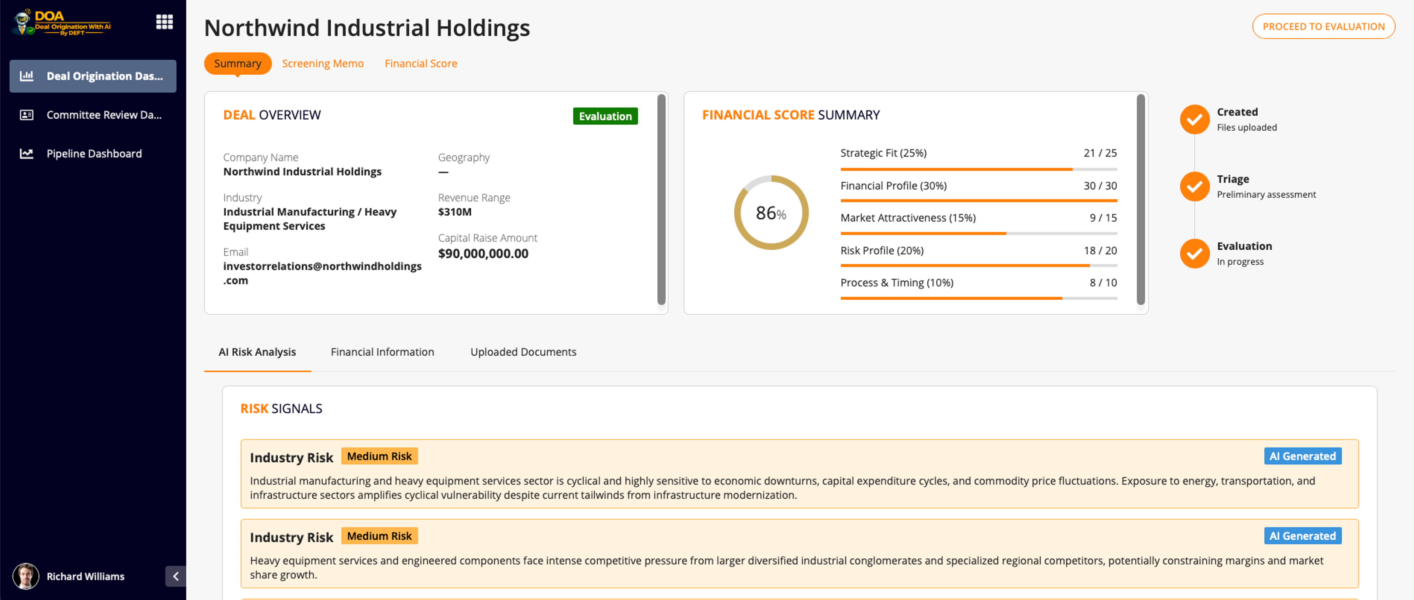Click the Evaluation step checkmark icon

coord(1195,254)
